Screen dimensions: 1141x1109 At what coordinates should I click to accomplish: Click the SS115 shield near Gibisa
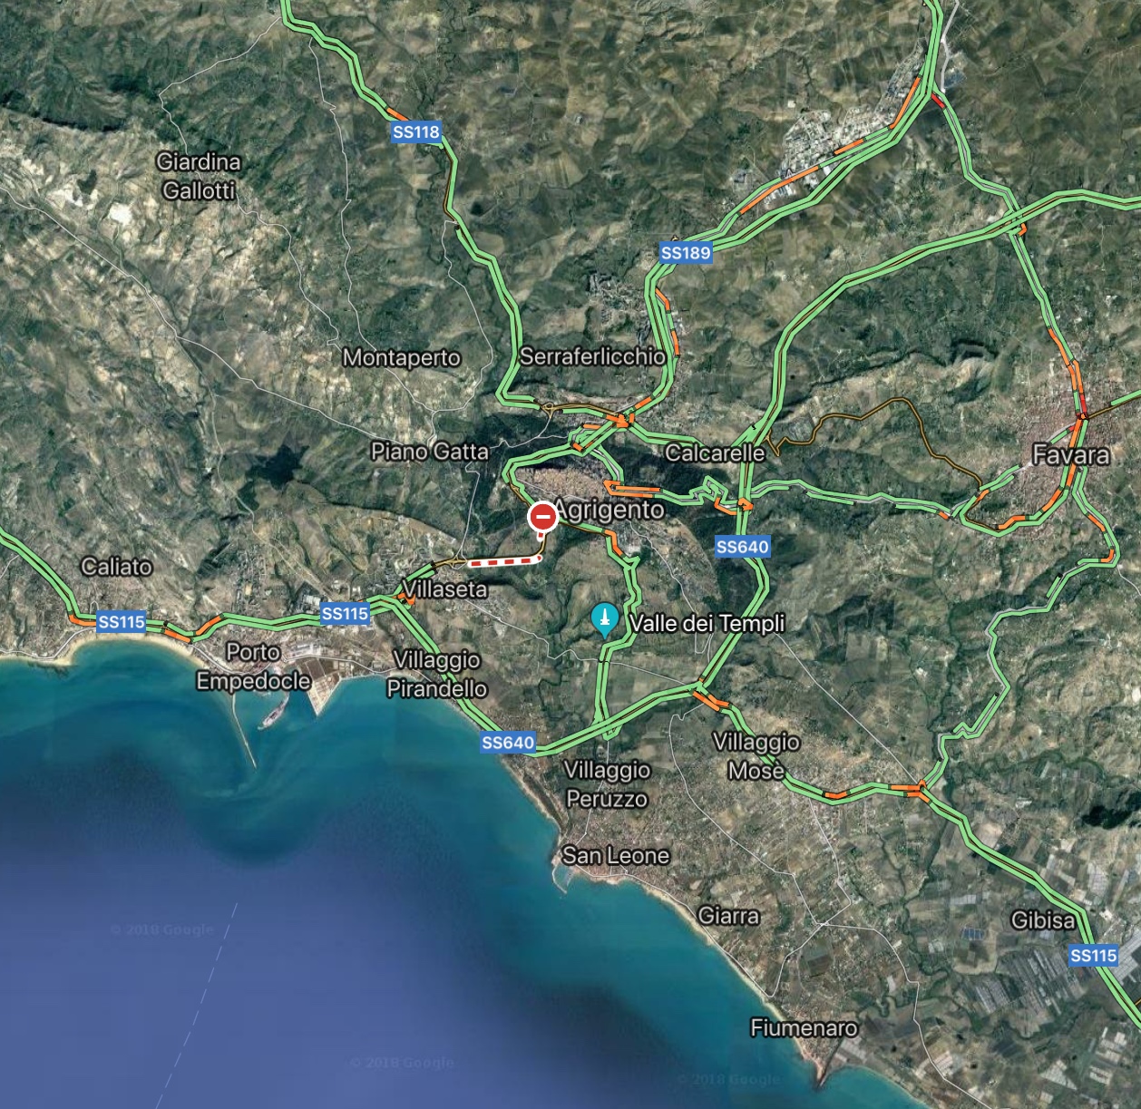pyautogui.click(x=1093, y=955)
